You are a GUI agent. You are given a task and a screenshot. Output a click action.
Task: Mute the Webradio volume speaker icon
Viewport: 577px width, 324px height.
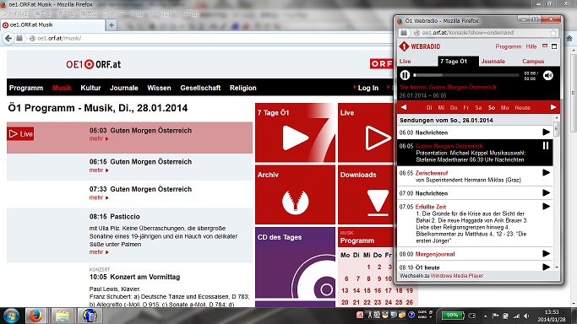click(x=548, y=75)
